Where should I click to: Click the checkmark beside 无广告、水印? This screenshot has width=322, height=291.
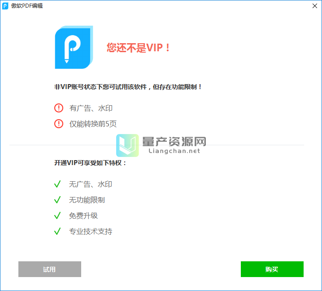coord(57,184)
